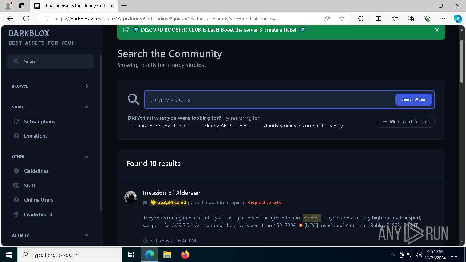Click the DARKBLOX logo

(x=29, y=33)
